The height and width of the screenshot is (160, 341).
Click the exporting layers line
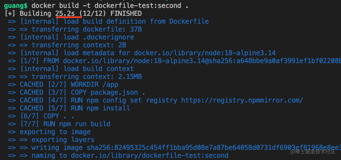63,140
